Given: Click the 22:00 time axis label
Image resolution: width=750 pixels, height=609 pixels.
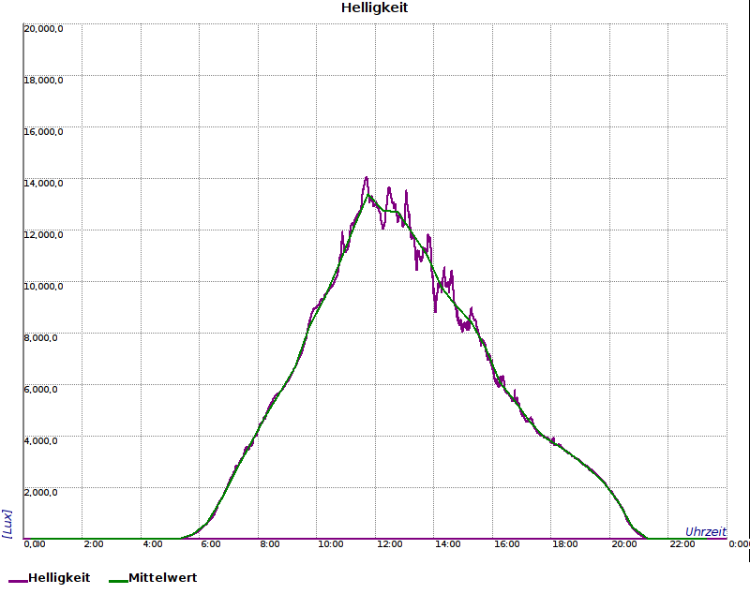Looking at the screenshot, I should click(682, 544).
